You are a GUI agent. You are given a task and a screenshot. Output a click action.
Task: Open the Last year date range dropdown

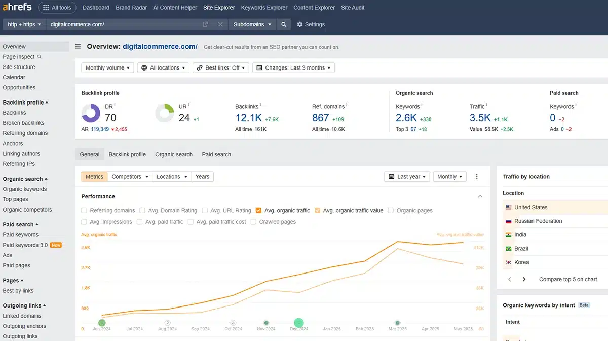407,177
